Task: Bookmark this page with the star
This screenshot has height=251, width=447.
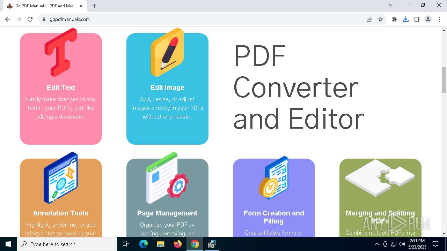Action: 381,19
